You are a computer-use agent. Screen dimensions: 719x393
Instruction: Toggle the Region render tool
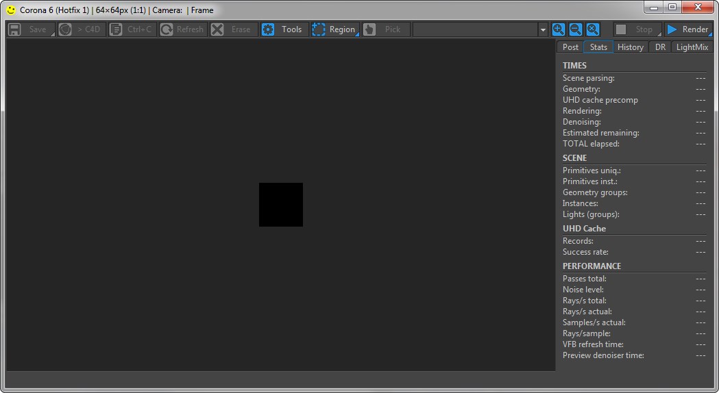(x=334, y=29)
